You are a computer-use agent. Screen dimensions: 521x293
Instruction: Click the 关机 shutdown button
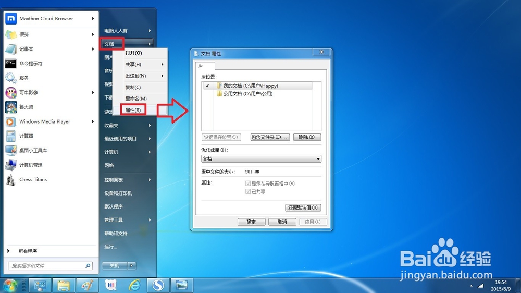[x=115, y=266]
